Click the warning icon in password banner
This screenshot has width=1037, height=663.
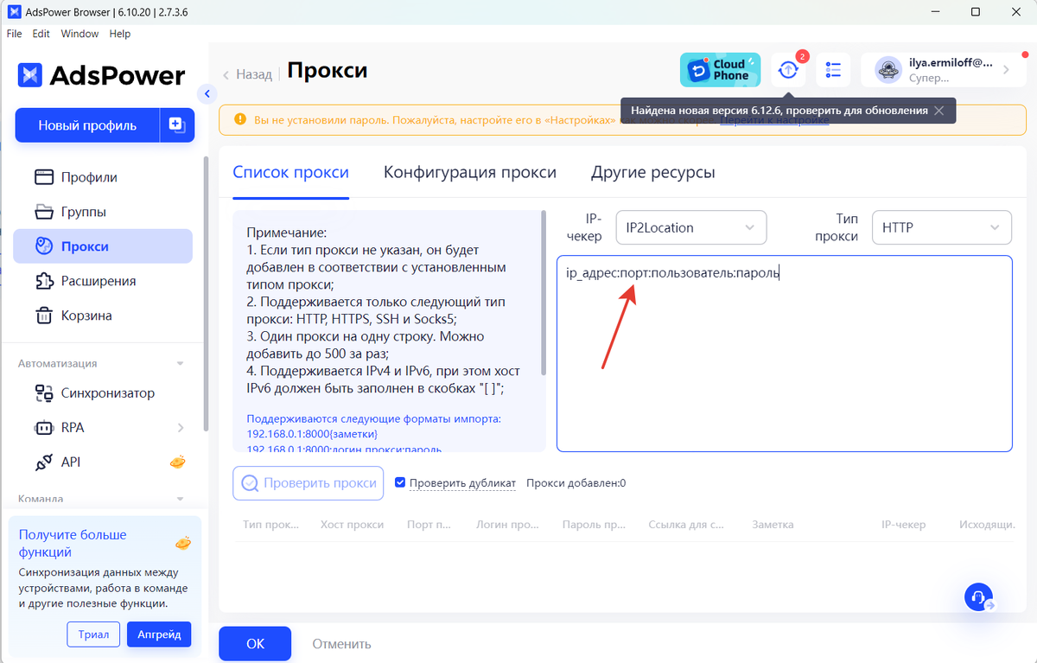239,120
